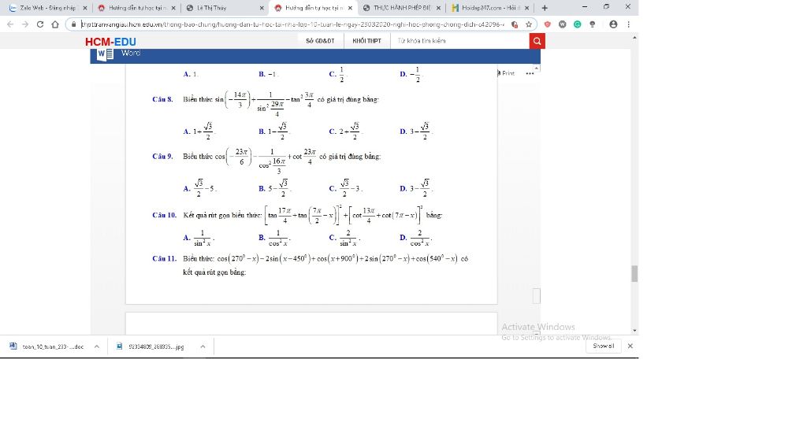This screenshot has height=437, width=807.
Task: Close the Zalo Web tab
Action: click(x=85, y=8)
